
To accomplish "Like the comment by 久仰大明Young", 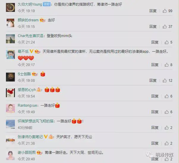I will click(165, 11).
